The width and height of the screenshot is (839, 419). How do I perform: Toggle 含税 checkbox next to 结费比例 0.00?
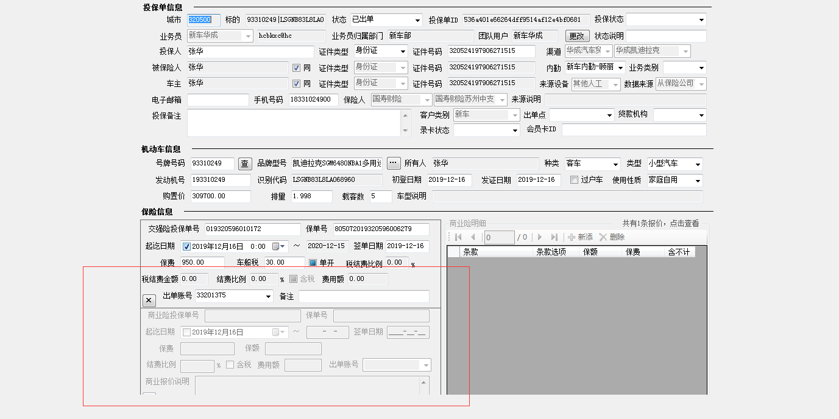pos(293,279)
